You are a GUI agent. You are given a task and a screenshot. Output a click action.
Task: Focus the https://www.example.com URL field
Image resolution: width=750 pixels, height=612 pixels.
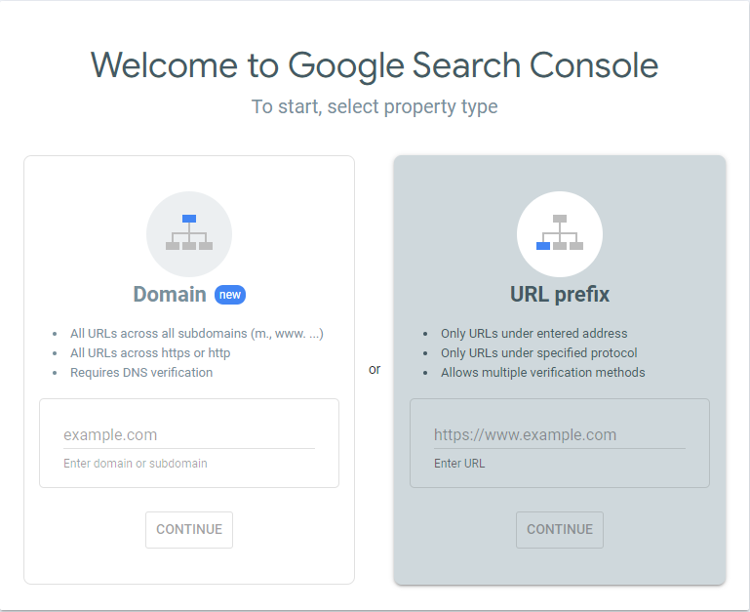[x=560, y=434]
